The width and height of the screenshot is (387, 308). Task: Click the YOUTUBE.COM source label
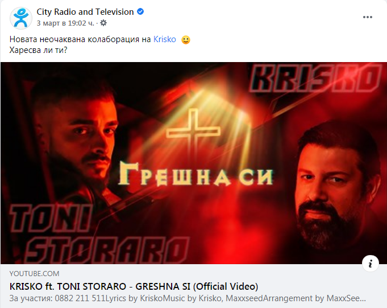[x=34, y=274]
